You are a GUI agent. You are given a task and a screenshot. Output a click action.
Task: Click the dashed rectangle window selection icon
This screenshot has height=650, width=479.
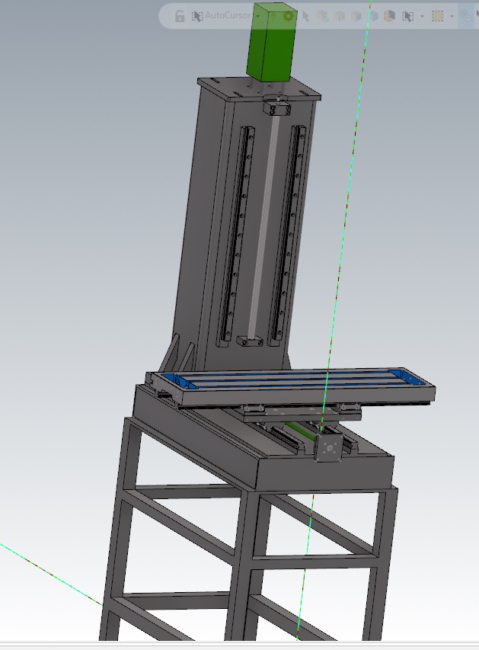pyautogui.click(x=437, y=16)
